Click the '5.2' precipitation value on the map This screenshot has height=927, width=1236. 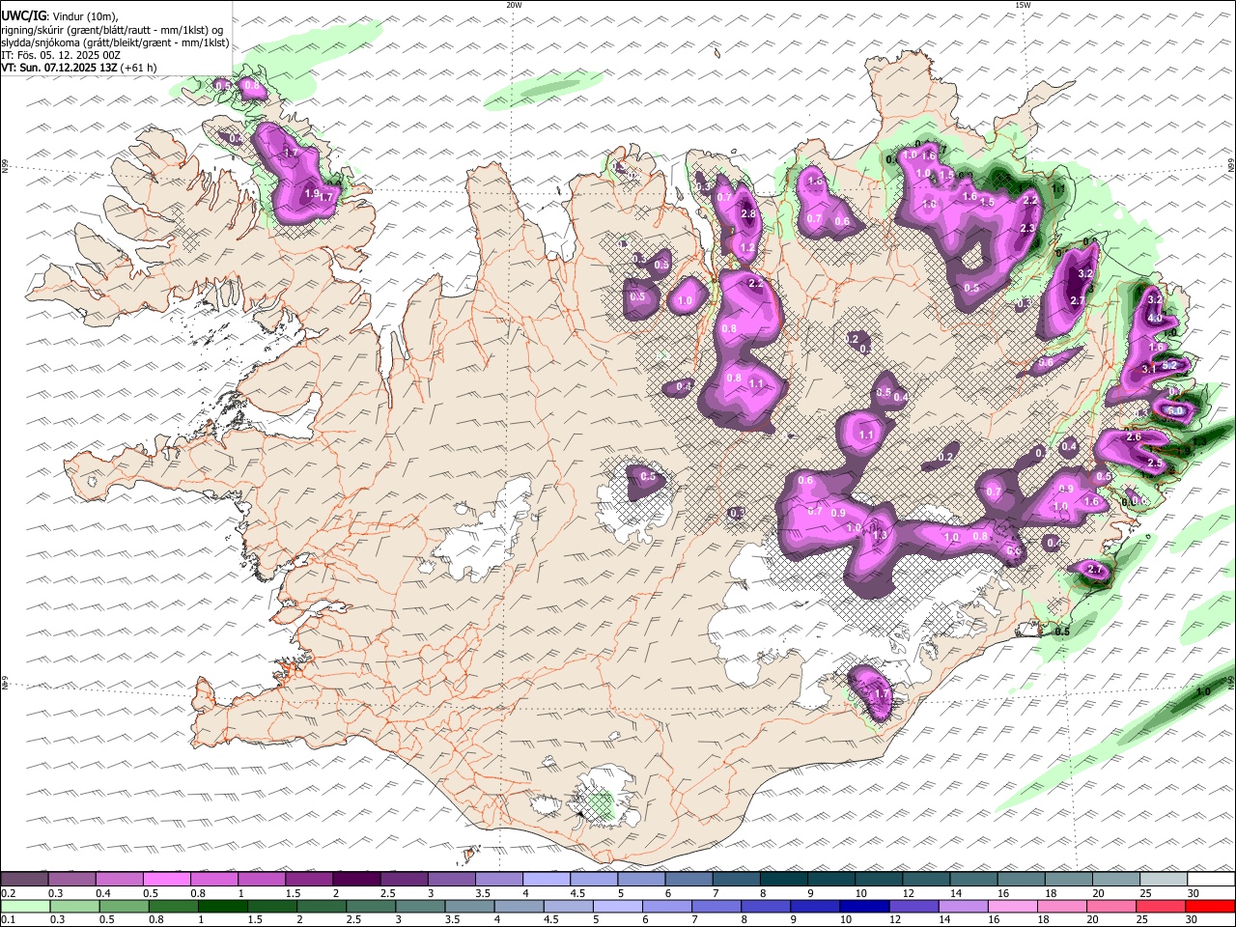pos(1170,365)
